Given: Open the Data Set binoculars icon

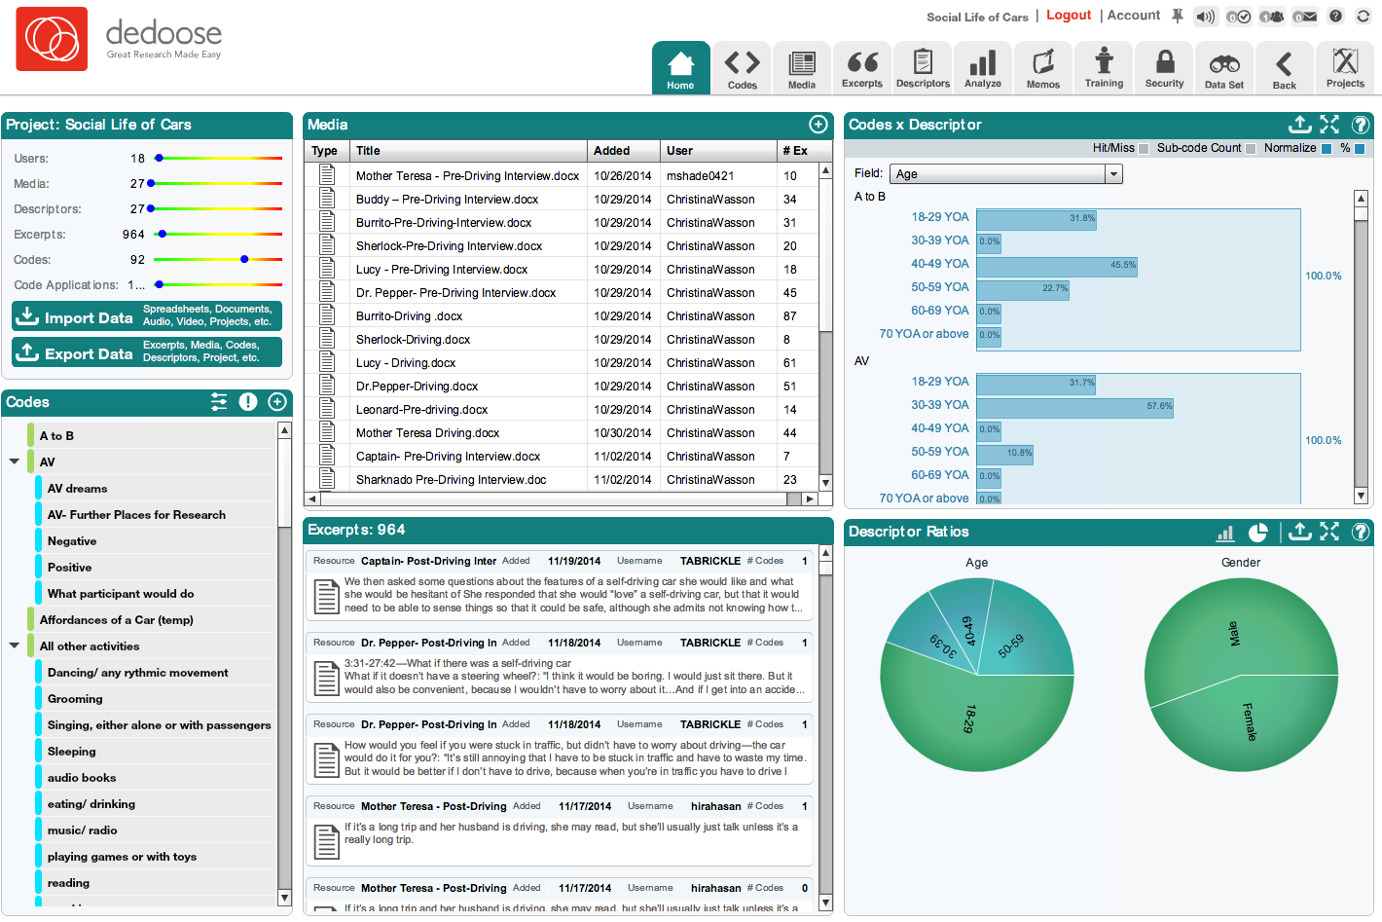Looking at the screenshot, I should tap(1224, 68).
